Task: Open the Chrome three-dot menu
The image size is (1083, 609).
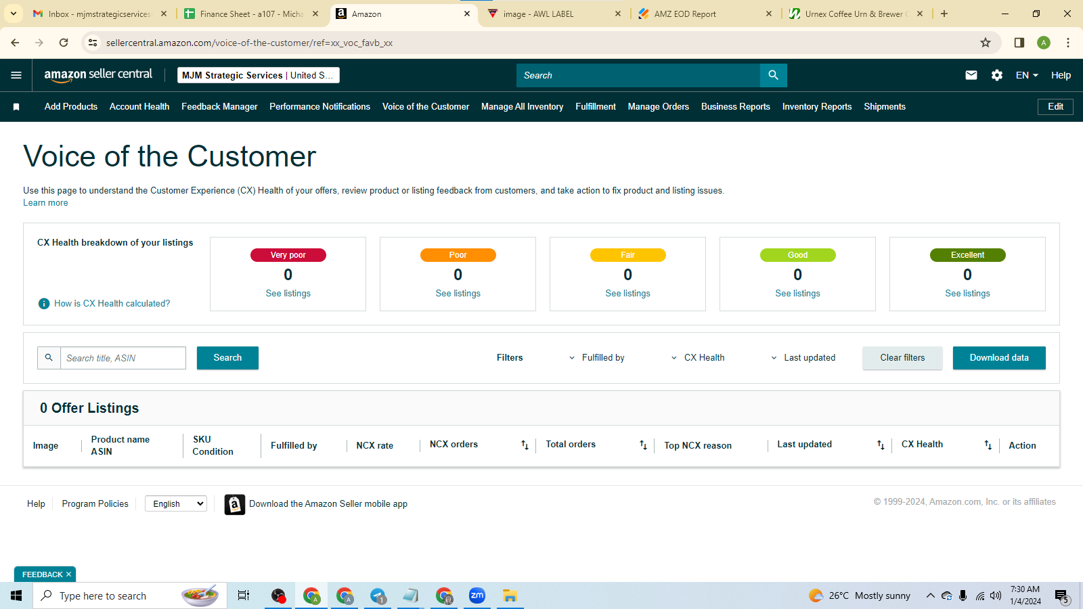Action: [x=1068, y=43]
